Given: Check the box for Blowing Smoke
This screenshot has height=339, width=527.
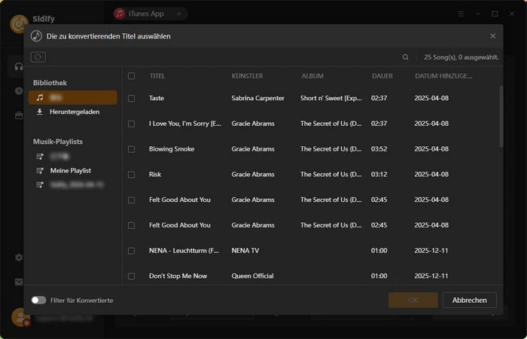Looking at the screenshot, I should pos(132,149).
